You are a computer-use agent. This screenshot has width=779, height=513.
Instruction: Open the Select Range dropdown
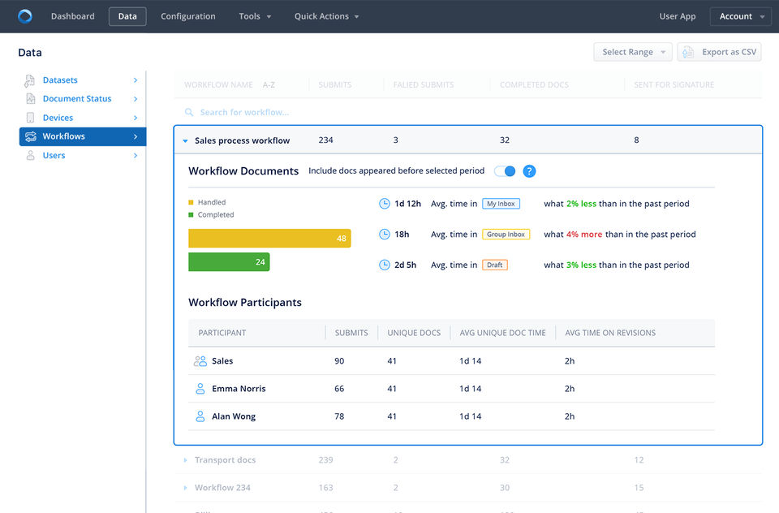tap(632, 52)
